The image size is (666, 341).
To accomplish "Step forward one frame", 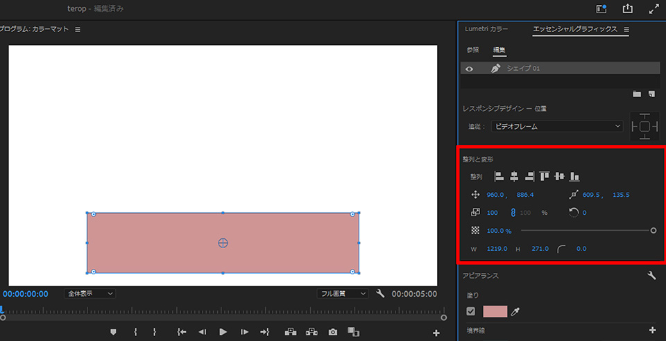I will 245,332.
